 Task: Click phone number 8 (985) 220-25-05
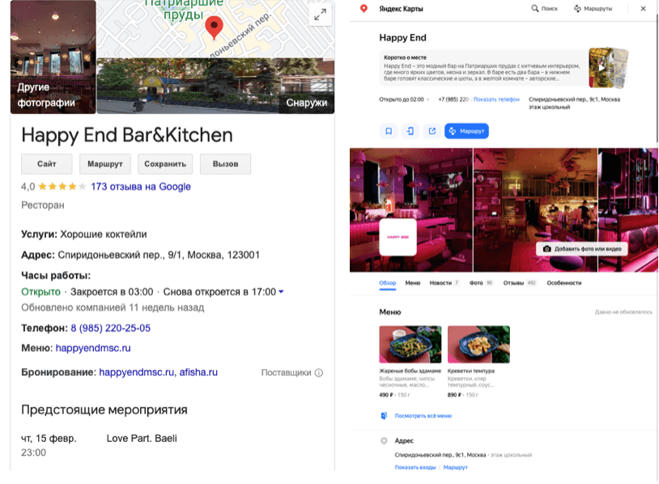click(111, 328)
